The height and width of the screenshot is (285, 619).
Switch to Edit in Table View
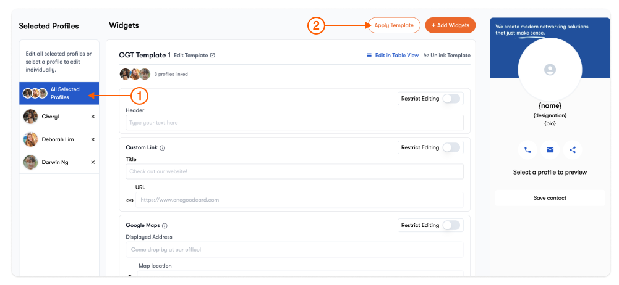393,56
